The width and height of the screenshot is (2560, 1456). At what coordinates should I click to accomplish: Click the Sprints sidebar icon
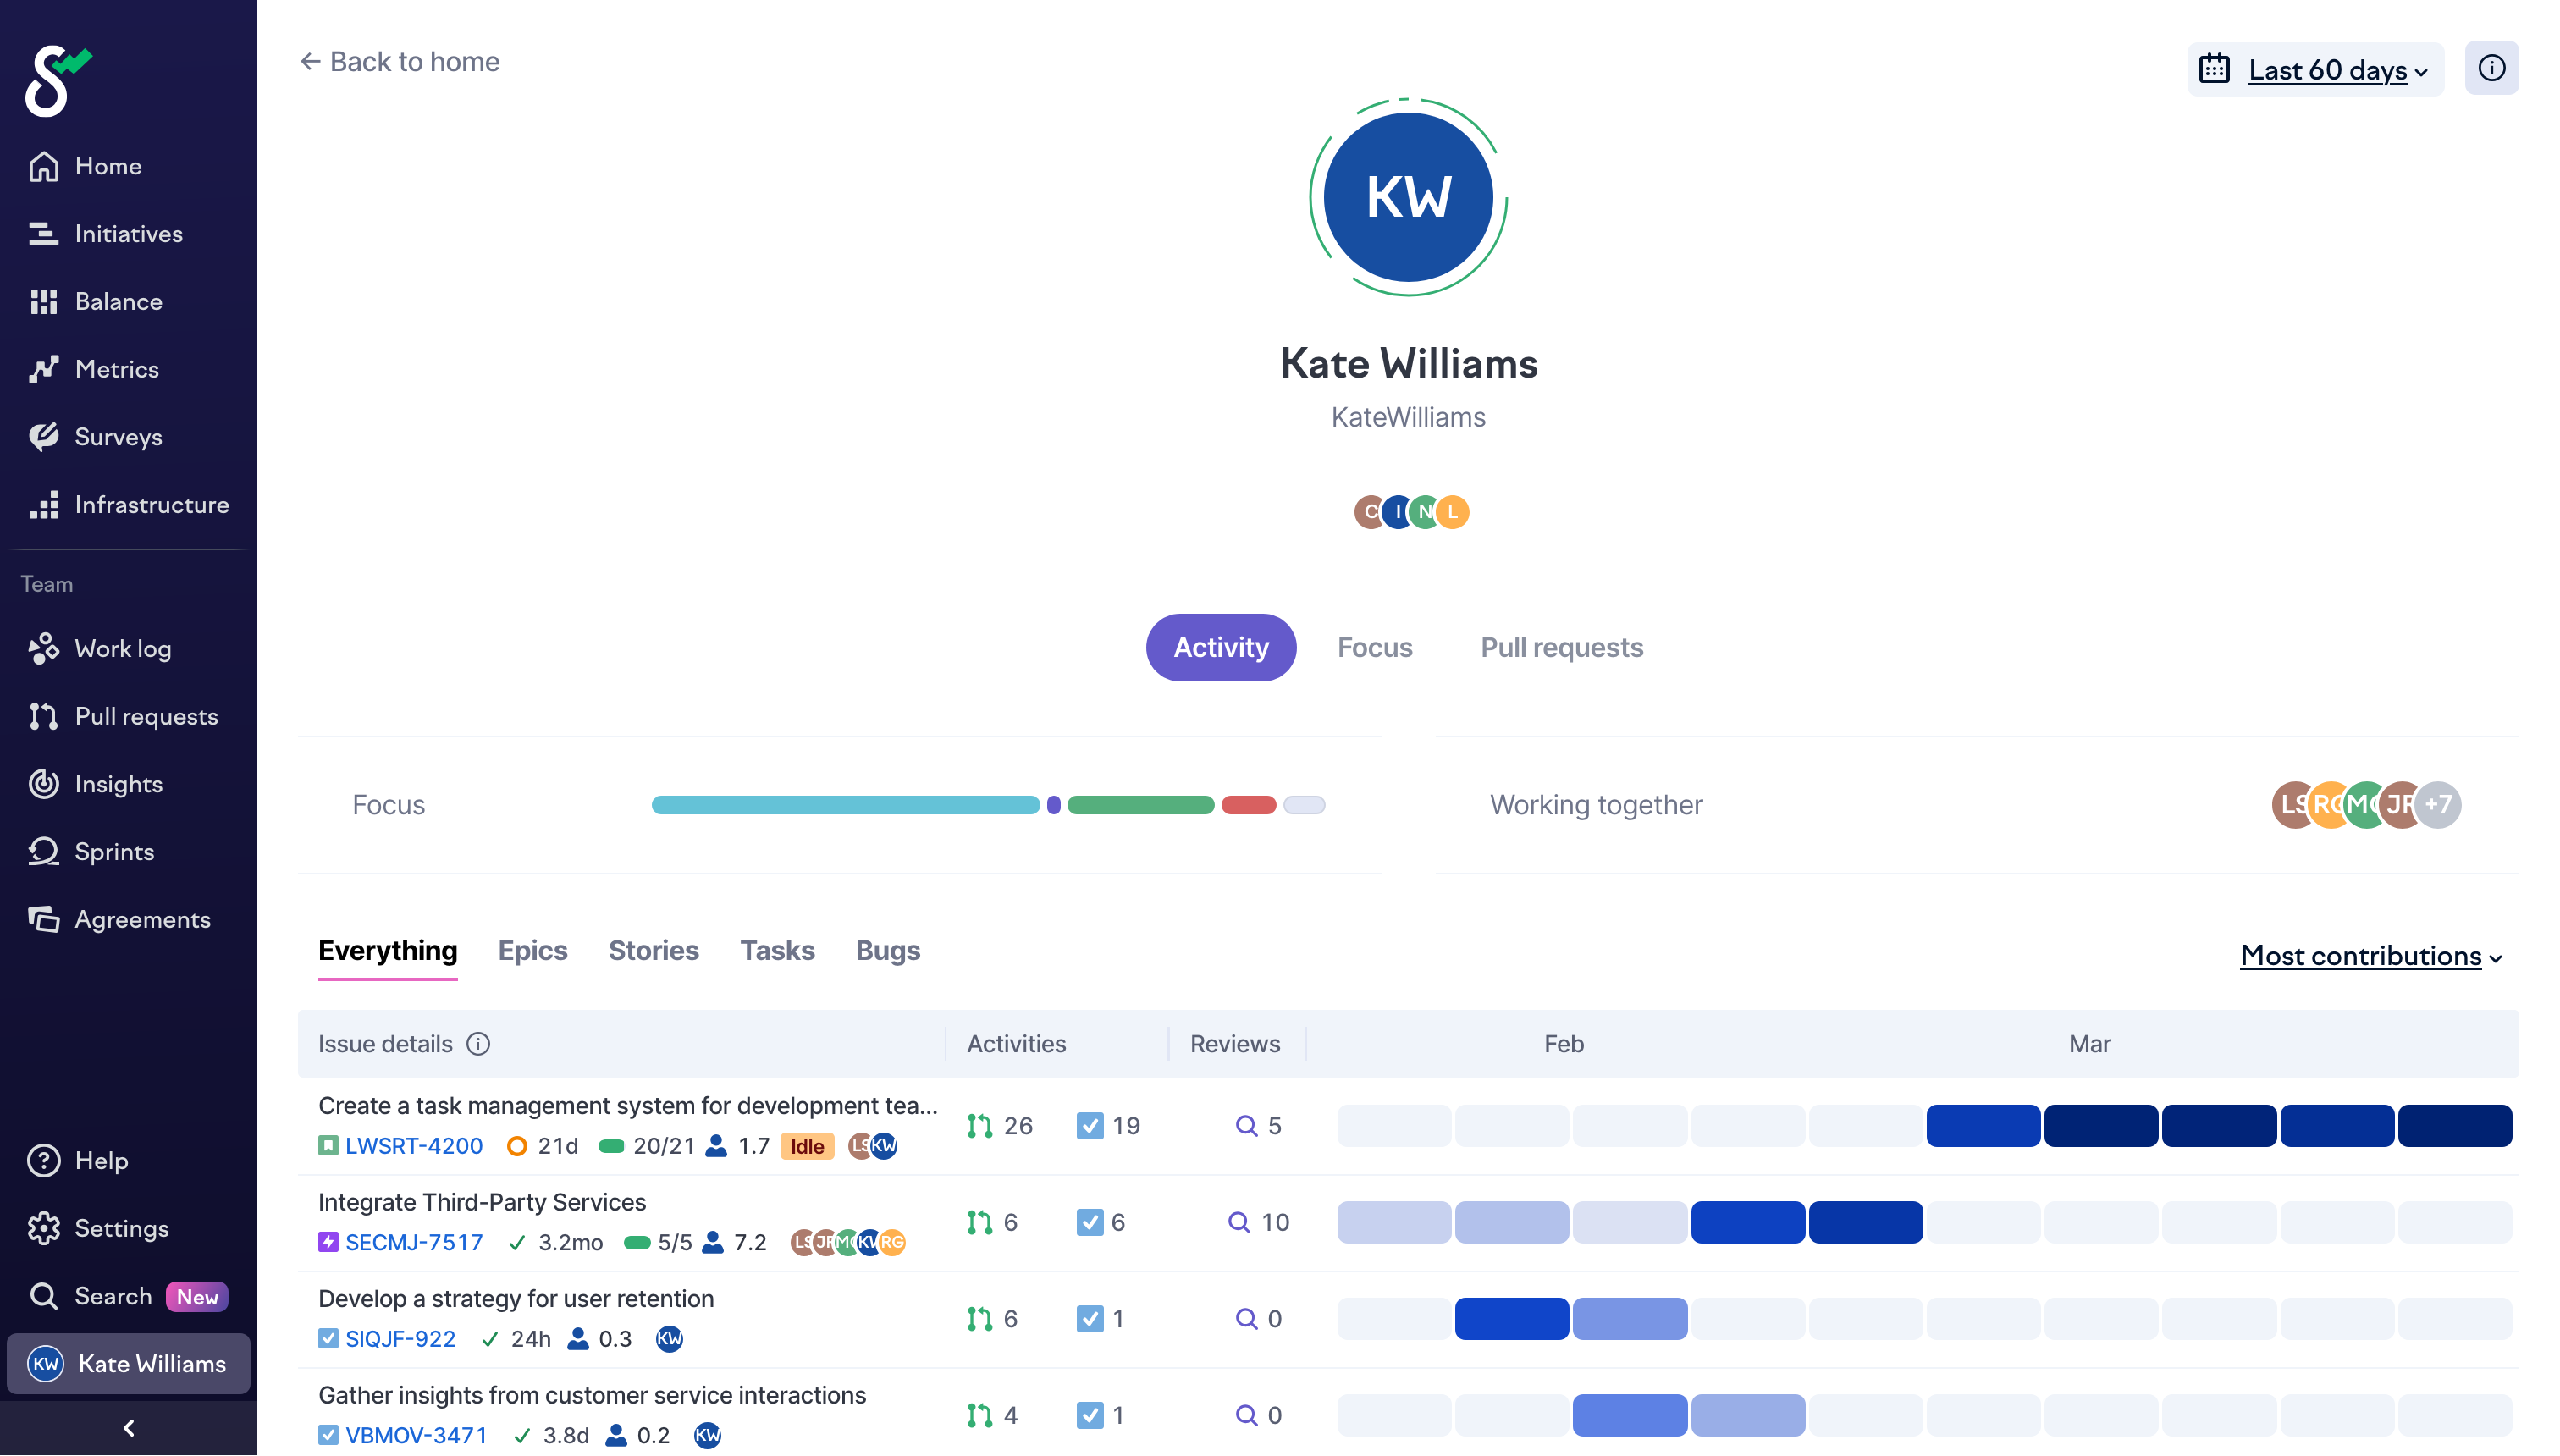tap(43, 852)
